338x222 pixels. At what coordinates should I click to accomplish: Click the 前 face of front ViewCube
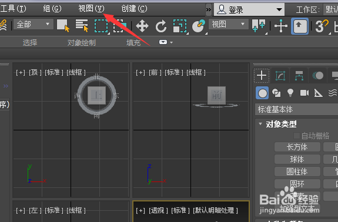217,95
